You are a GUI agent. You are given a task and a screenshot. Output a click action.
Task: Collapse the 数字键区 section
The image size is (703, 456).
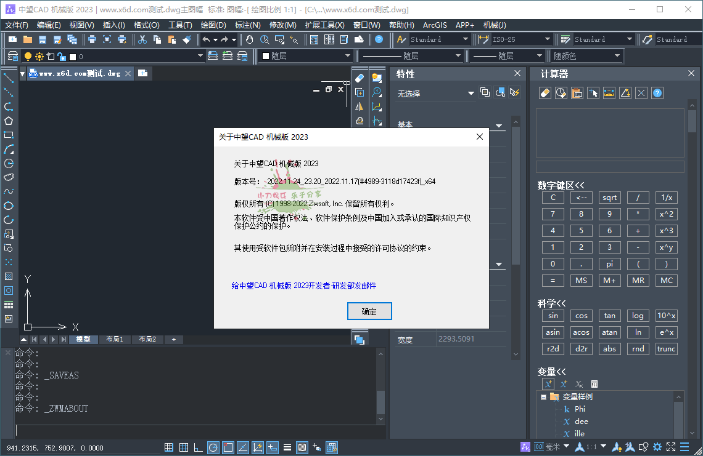click(x=561, y=185)
